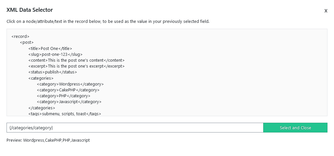
Task: Choose the slug value post-one-123
Action: [54, 55]
